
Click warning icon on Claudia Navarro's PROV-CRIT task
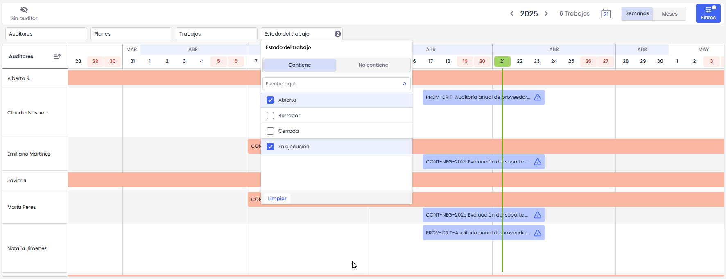[x=538, y=97]
